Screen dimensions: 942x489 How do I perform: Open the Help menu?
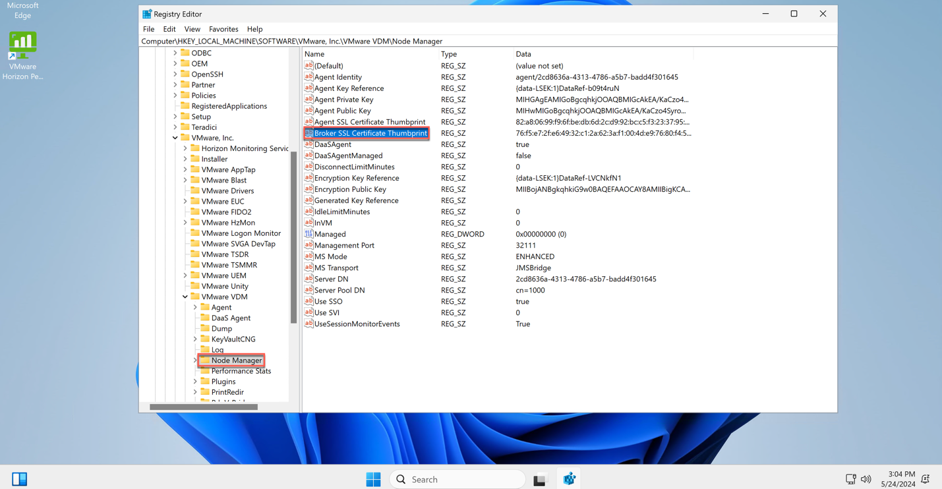tap(254, 29)
